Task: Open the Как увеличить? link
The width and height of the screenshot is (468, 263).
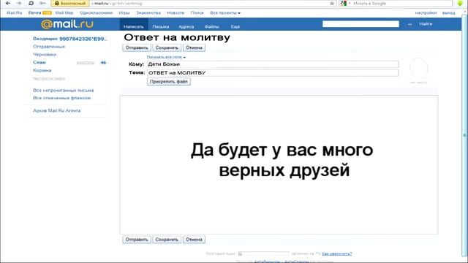Action: [x=336, y=254]
